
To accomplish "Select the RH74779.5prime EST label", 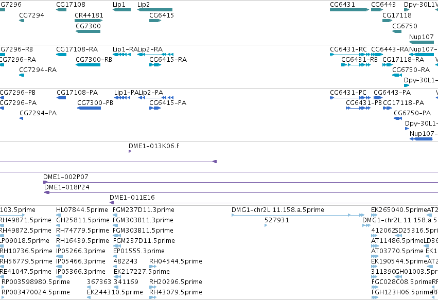I will [82, 231].
